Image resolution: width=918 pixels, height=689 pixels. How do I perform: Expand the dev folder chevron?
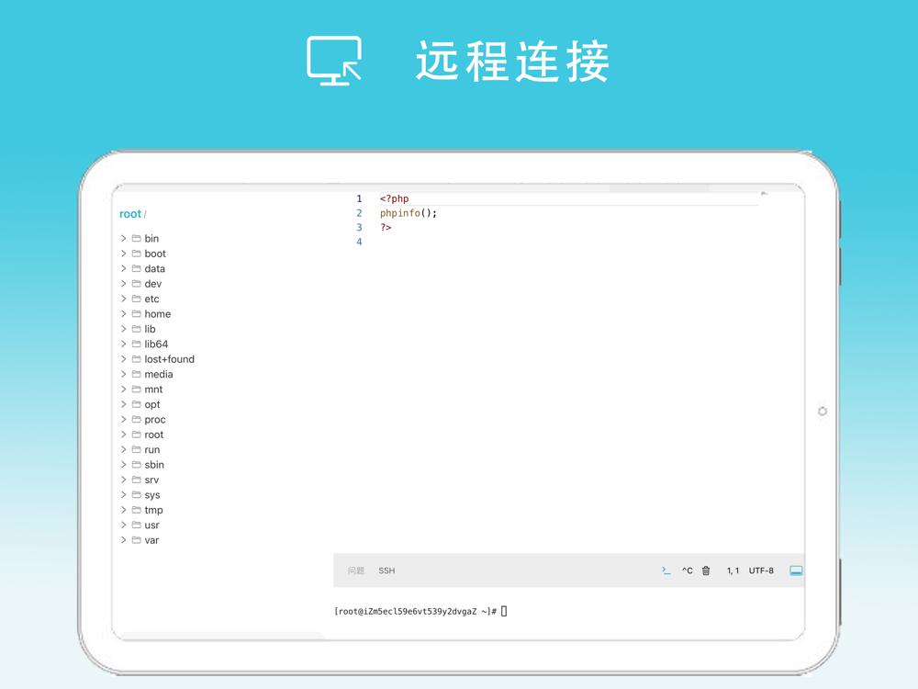click(x=124, y=284)
